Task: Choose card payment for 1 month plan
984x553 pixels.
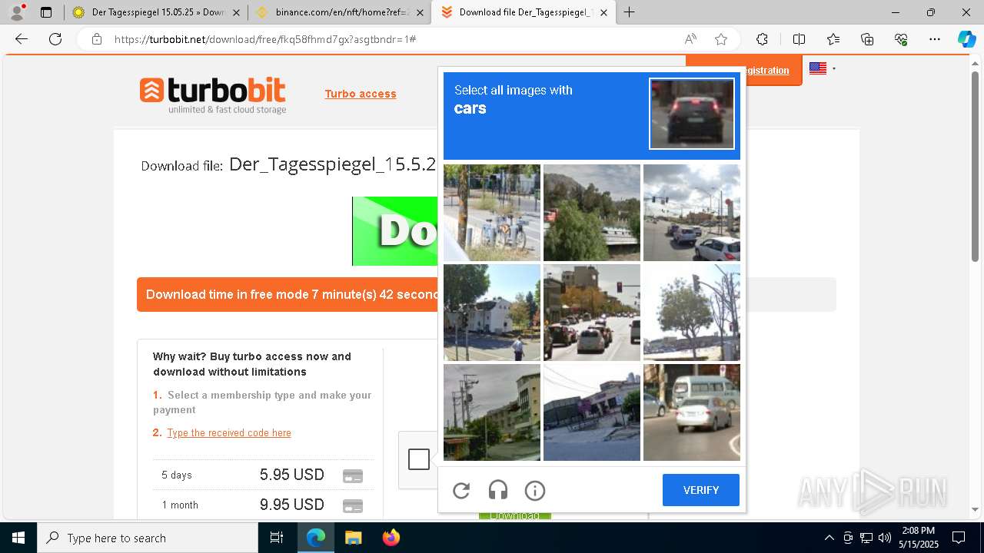Action: pos(353,505)
